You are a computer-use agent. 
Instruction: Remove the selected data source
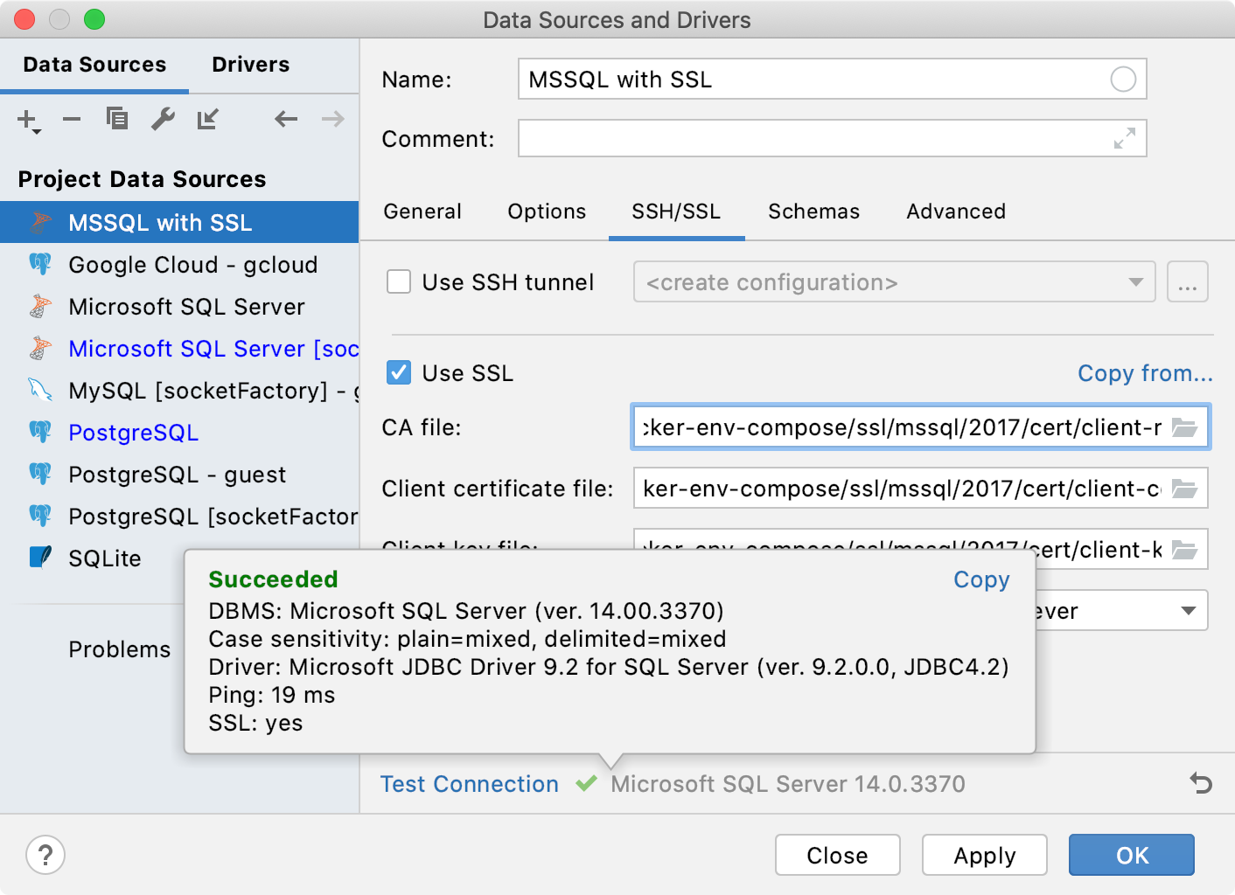click(x=72, y=120)
